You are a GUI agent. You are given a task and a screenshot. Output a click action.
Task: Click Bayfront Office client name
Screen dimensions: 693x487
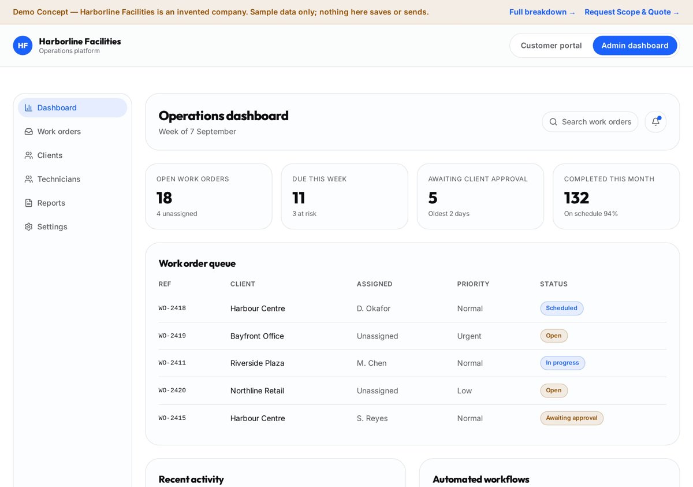(x=257, y=336)
